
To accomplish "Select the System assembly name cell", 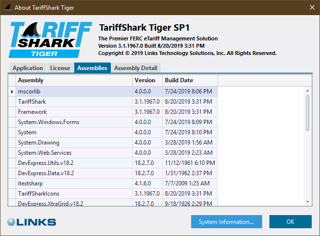I will point(74,132).
